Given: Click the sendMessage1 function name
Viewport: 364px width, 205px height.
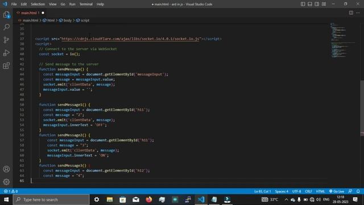Looking at the screenshot, I should point(70,105).
